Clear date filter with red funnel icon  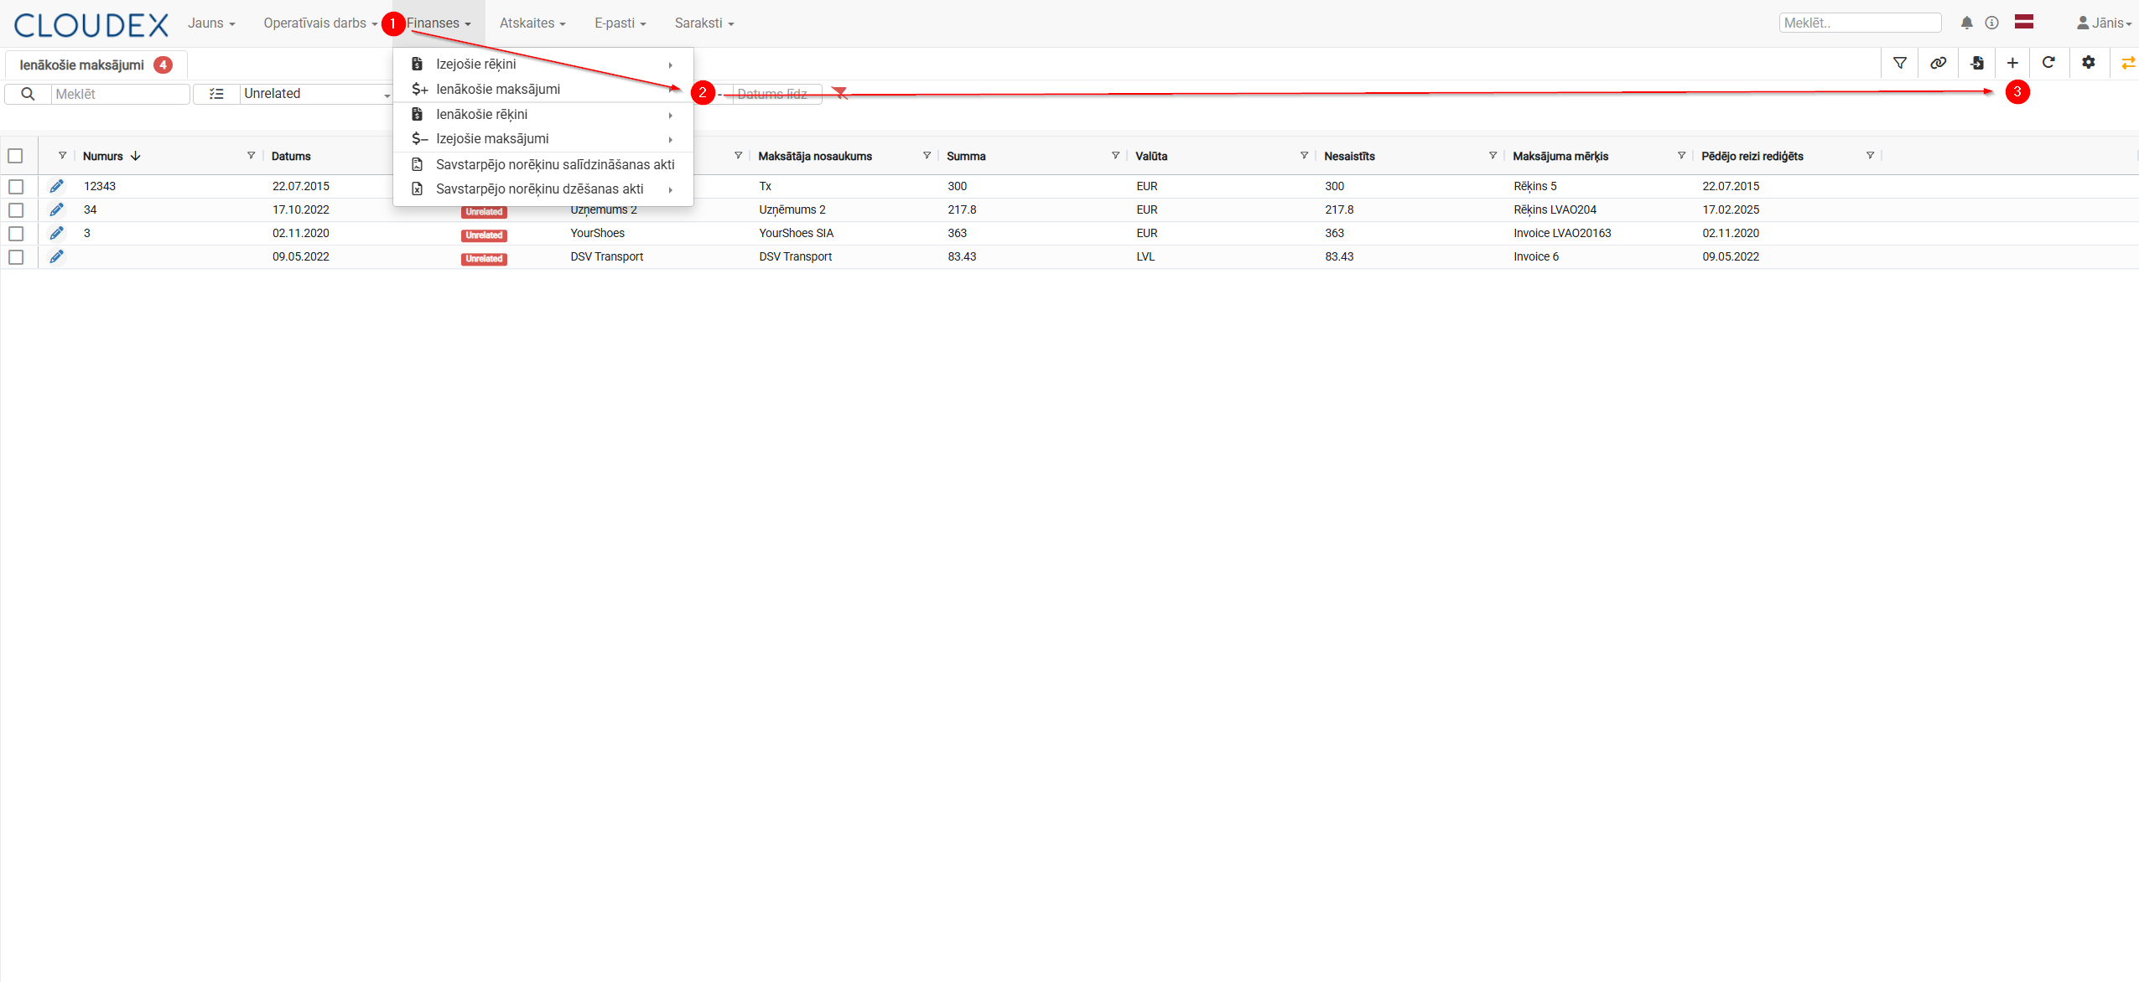click(x=840, y=94)
